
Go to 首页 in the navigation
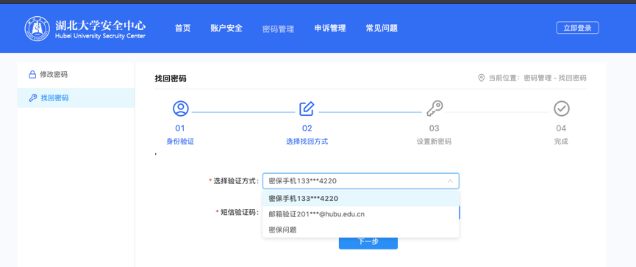tap(182, 29)
